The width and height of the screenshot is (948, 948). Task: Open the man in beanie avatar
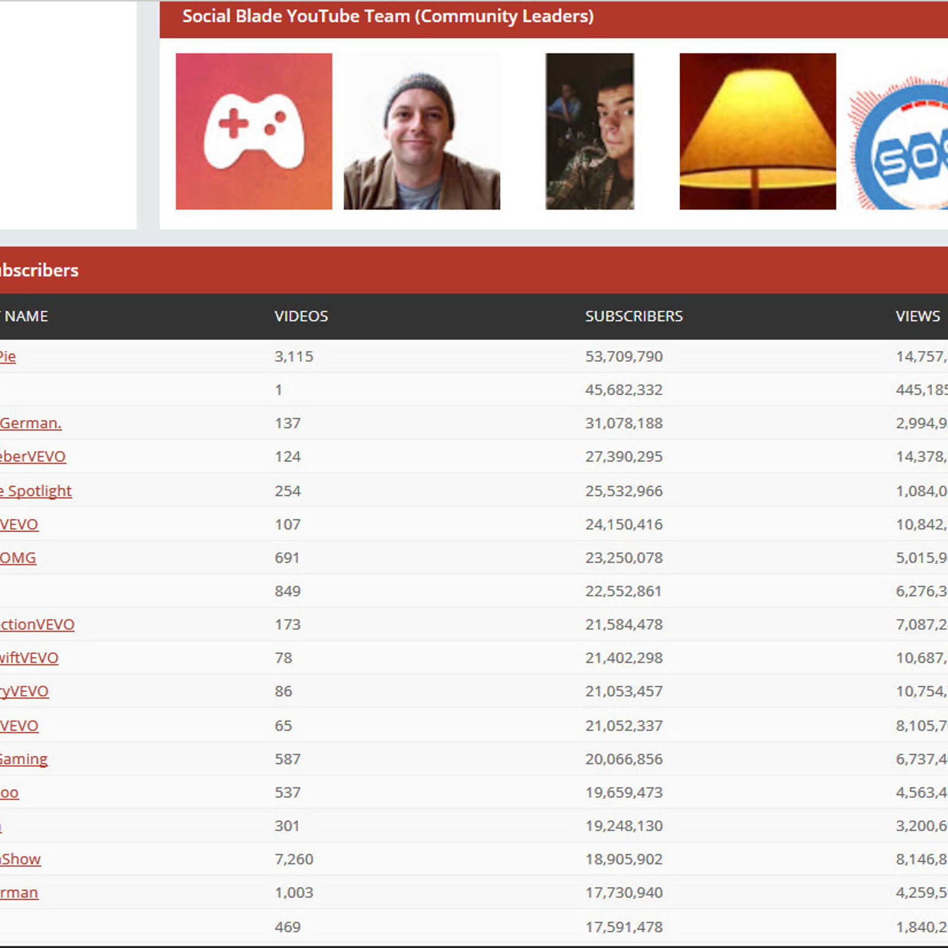pyautogui.click(x=422, y=131)
